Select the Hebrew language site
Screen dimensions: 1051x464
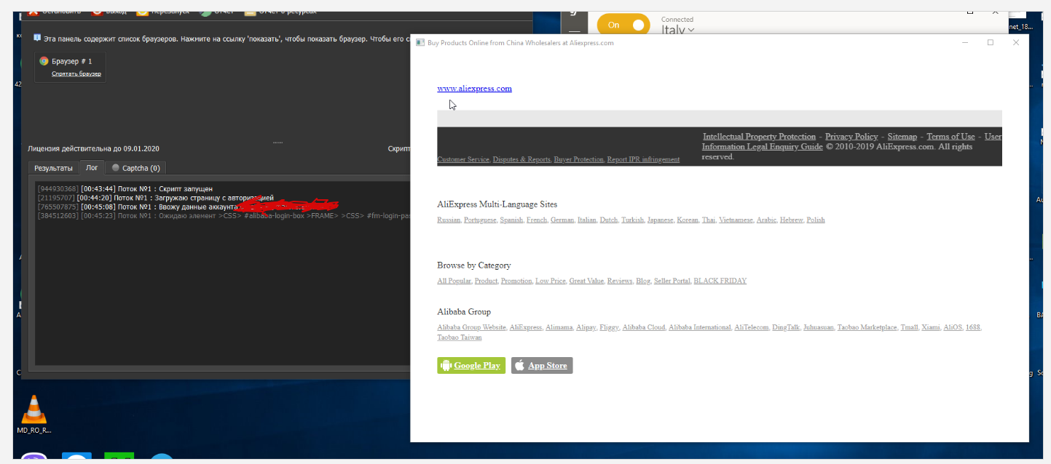pos(791,220)
